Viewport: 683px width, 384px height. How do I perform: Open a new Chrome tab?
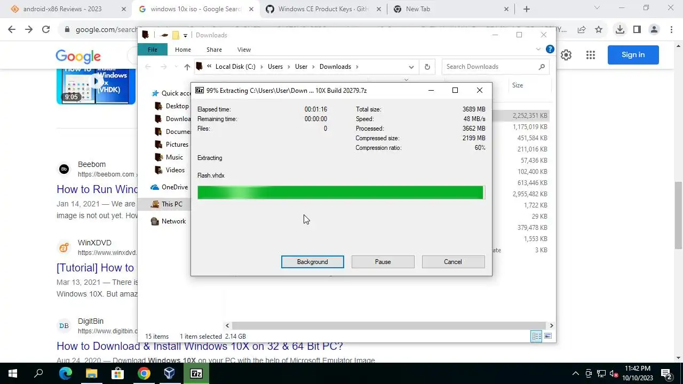coord(527,9)
